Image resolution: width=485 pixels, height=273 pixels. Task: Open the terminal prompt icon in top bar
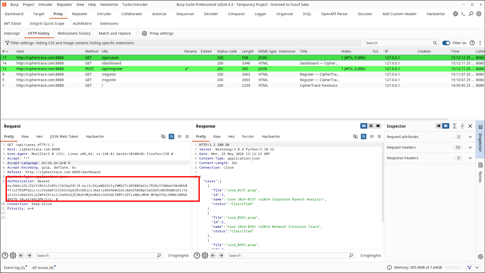pos(463,14)
